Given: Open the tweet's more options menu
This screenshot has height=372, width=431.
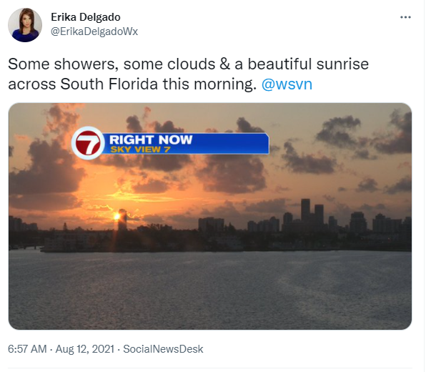Looking at the screenshot, I should click(405, 17).
